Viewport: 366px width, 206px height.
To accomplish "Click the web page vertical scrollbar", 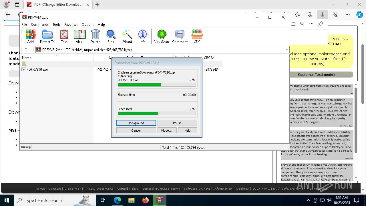I will coord(363,74).
